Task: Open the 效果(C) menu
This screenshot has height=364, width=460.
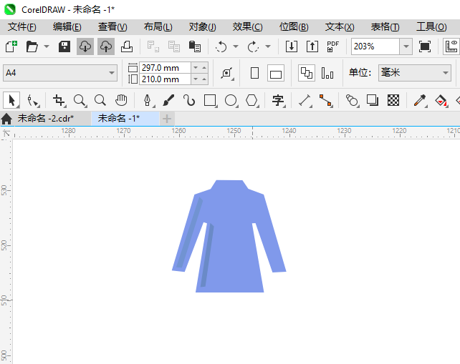Action: [x=247, y=26]
